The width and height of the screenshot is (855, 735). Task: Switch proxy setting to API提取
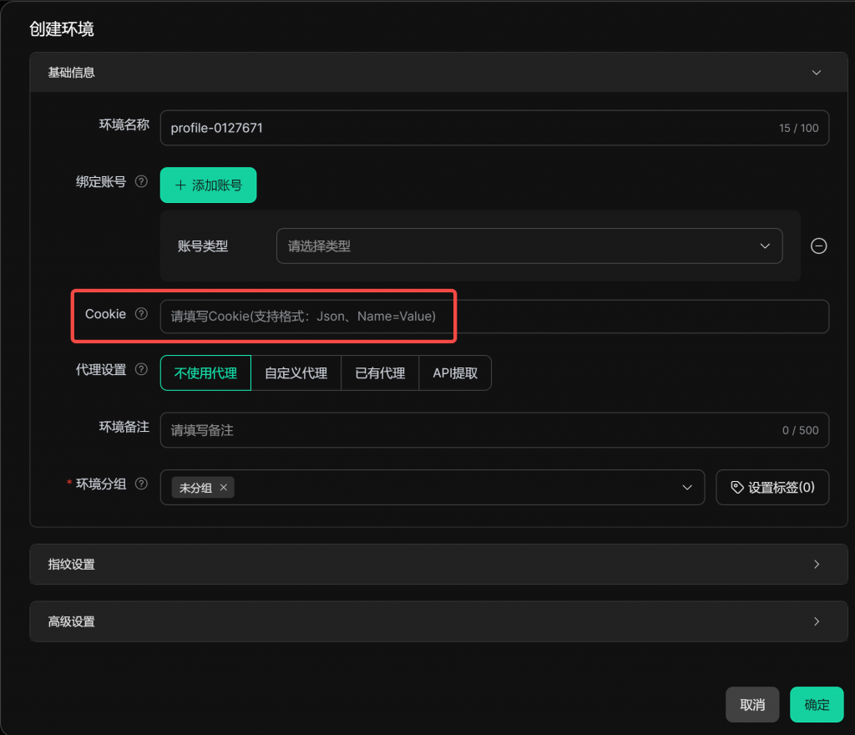click(x=455, y=373)
